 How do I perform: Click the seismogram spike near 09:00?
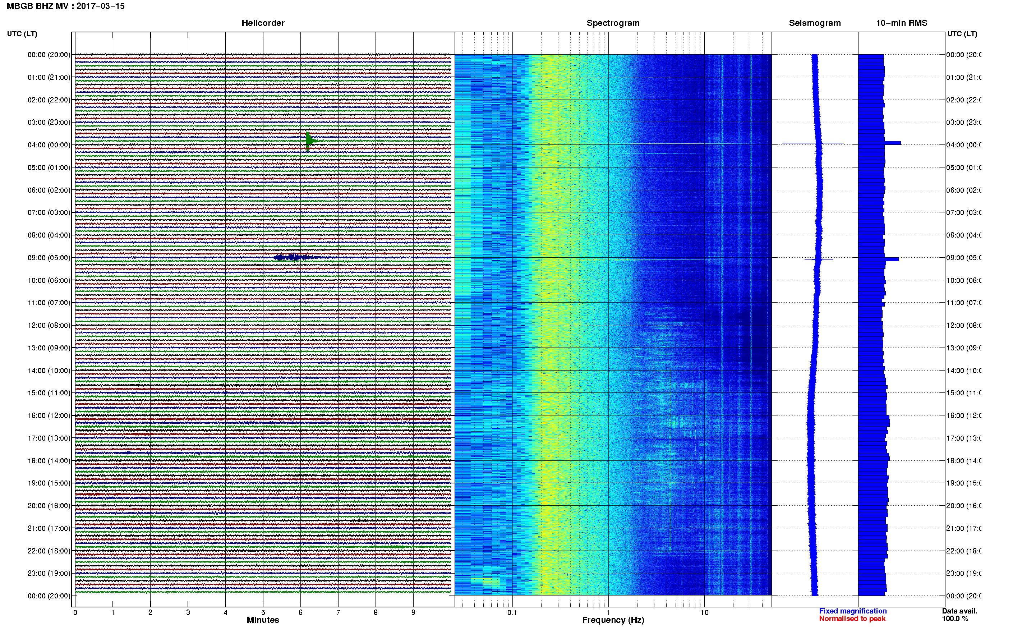[819, 259]
